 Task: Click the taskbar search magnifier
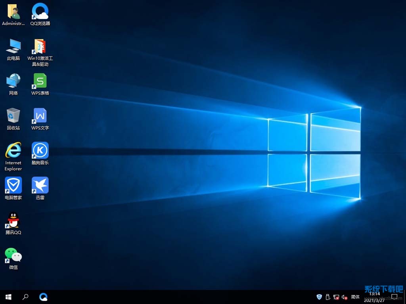[25, 297]
